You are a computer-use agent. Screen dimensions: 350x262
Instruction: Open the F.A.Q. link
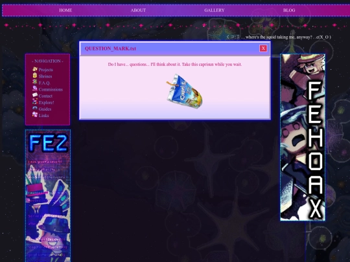pos(44,83)
